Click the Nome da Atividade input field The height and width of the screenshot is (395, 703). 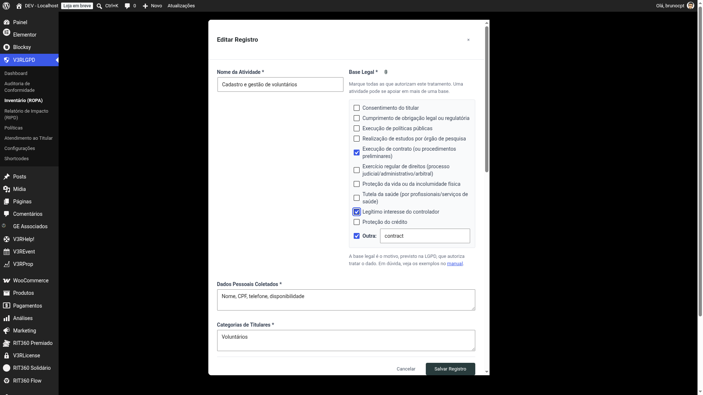(280, 84)
